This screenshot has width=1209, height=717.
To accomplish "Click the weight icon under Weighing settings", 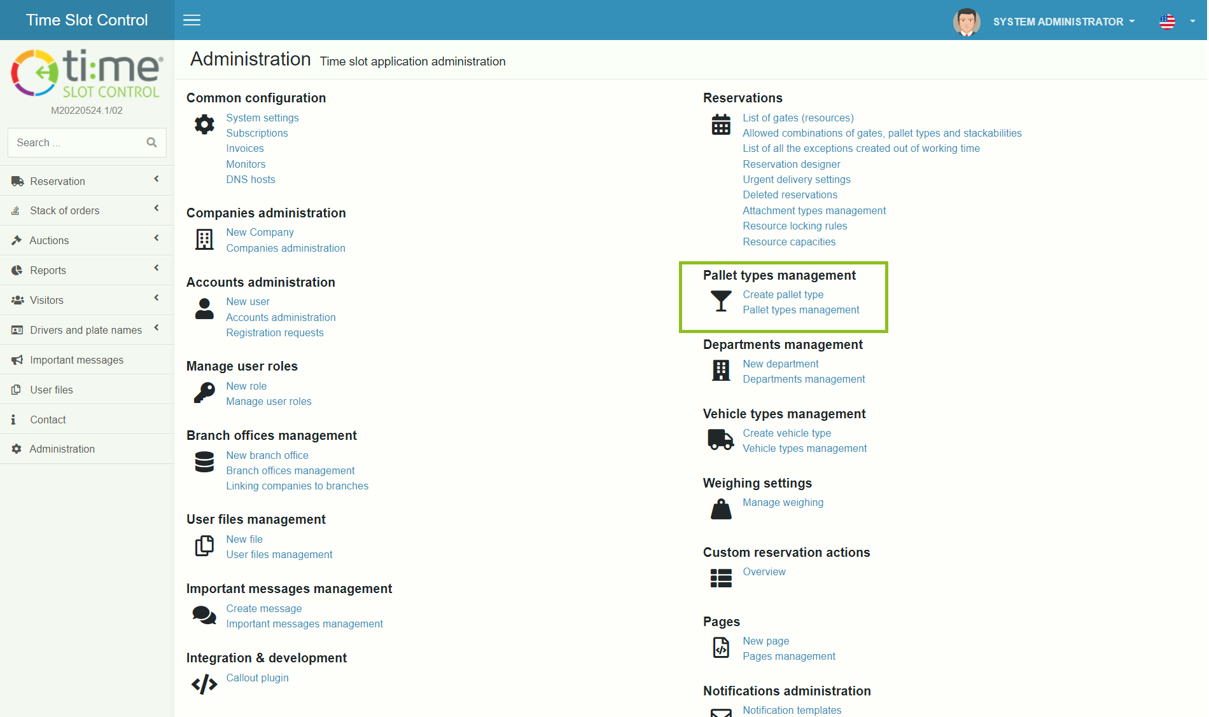I will click(721, 509).
